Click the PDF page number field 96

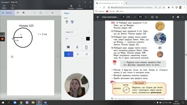click(x=123, y=17)
